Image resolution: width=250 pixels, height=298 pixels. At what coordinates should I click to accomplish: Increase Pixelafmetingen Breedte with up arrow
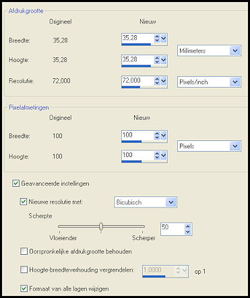click(157, 133)
